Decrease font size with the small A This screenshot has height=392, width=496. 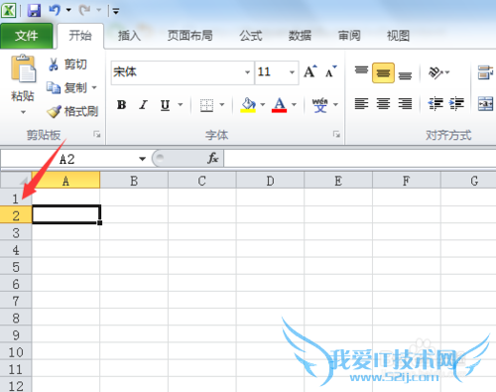tap(330, 71)
